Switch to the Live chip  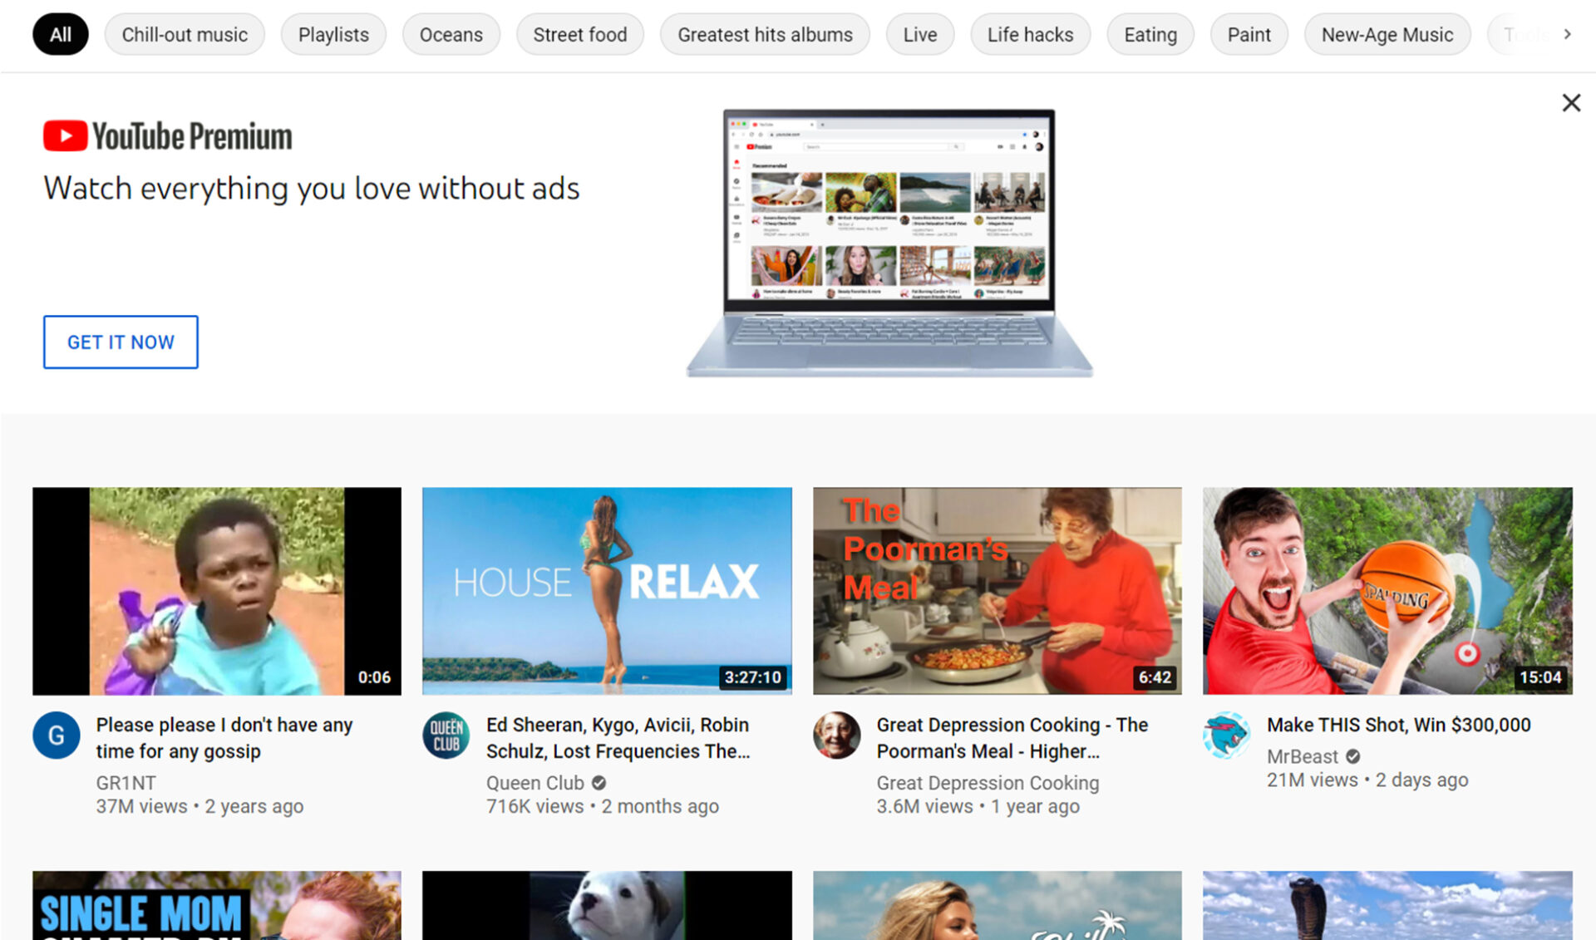[x=920, y=34]
